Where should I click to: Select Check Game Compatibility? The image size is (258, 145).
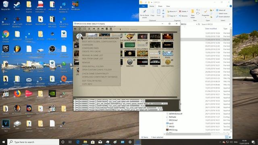click(x=96, y=74)
